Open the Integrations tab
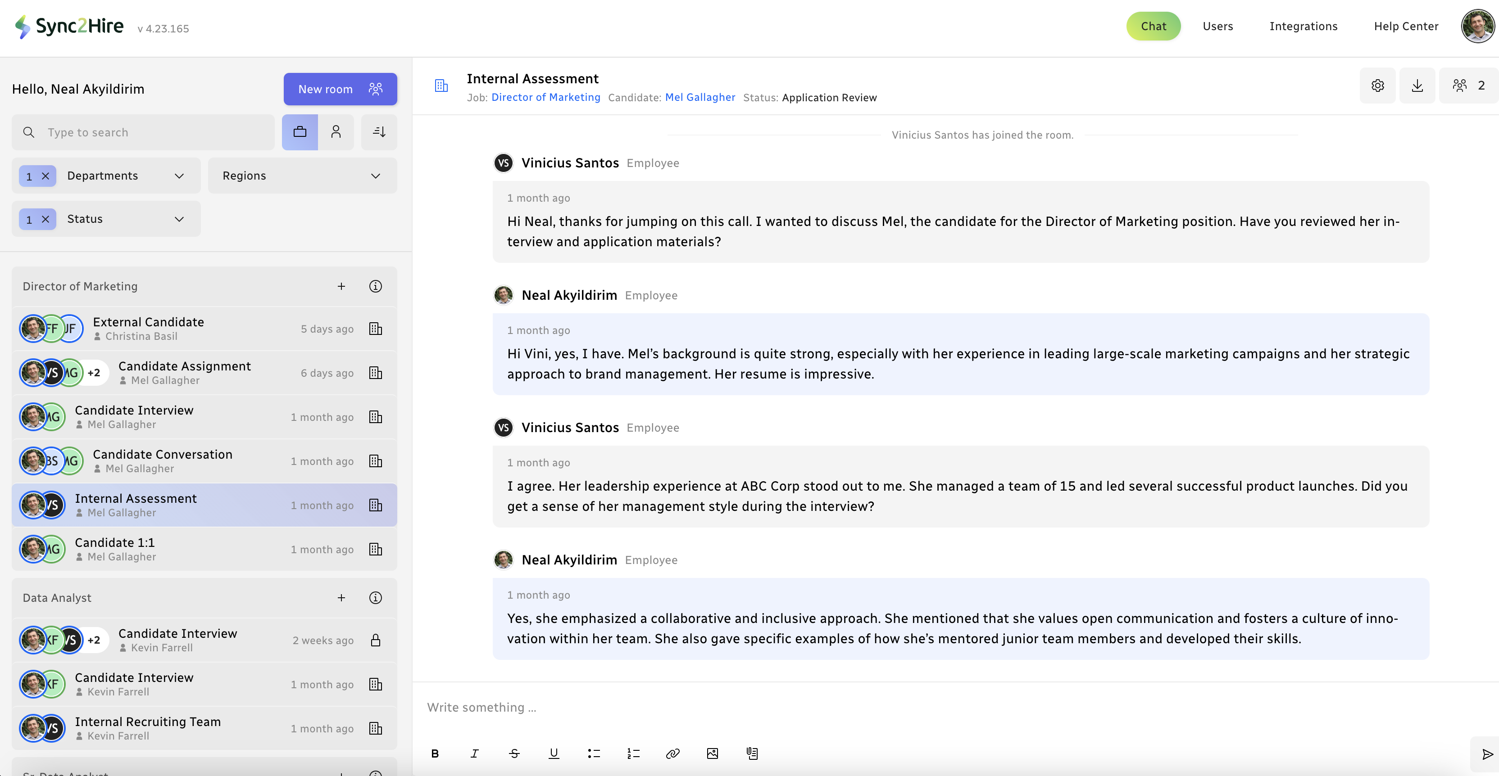 point(1303,26)
